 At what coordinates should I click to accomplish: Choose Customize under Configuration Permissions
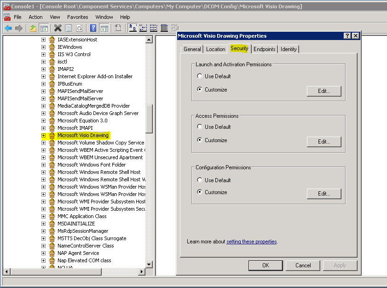(x=199, y=192)
